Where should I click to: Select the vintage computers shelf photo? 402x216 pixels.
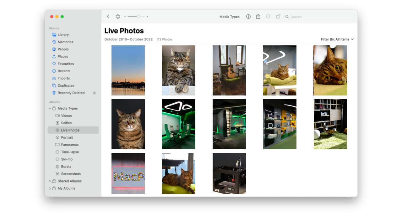280,124
